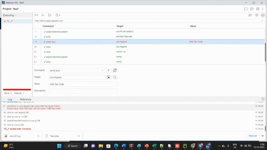Open taskbar Search box
This screenshot has height=150, width=267.
click(72, 146)
